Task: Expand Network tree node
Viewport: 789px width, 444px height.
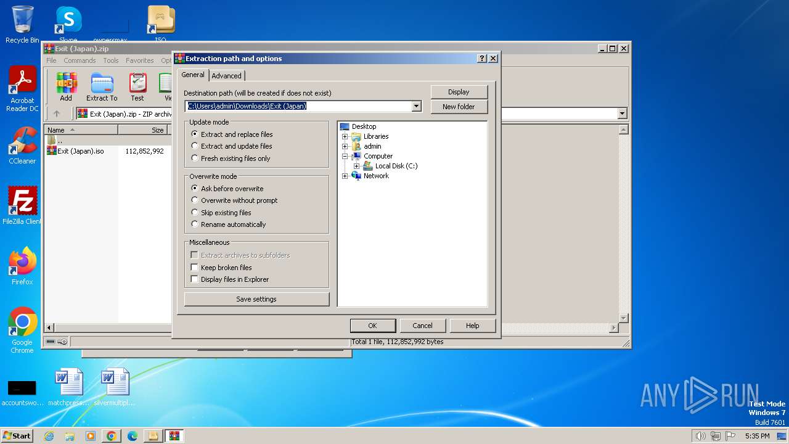Action: [345, 176]
